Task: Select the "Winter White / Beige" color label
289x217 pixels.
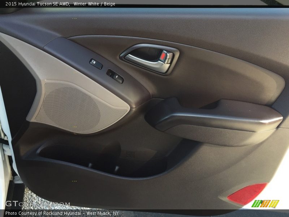Action: (95, 4)
